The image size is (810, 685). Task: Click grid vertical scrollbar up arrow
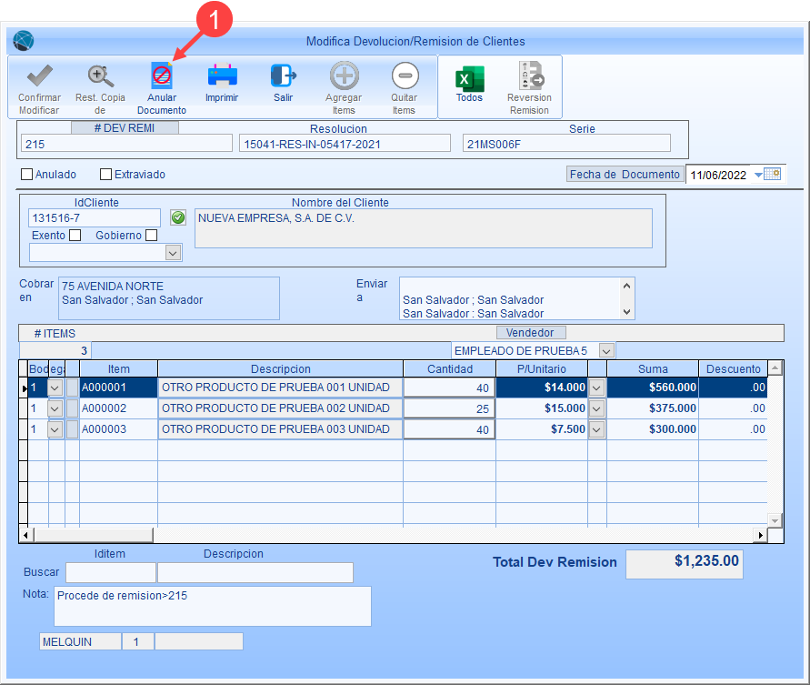pyautogui.click(x=775, y=368)
